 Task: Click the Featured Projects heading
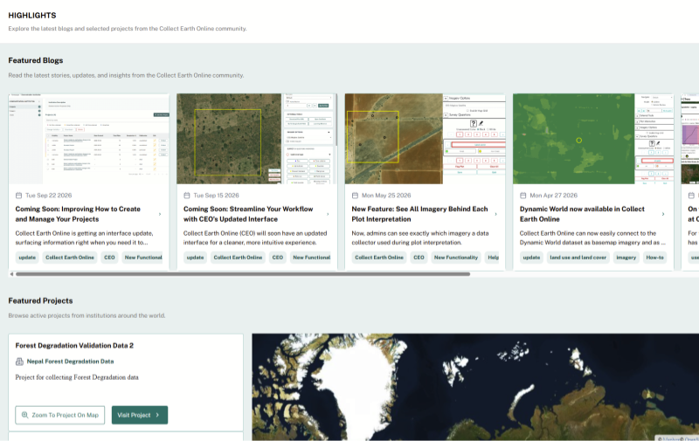40,300
